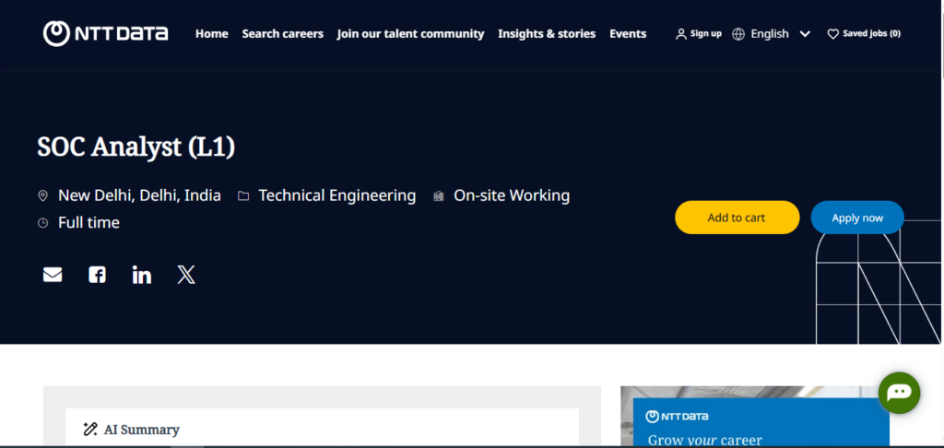
Task: Open the Home menu item
Action: pos(212,34)
